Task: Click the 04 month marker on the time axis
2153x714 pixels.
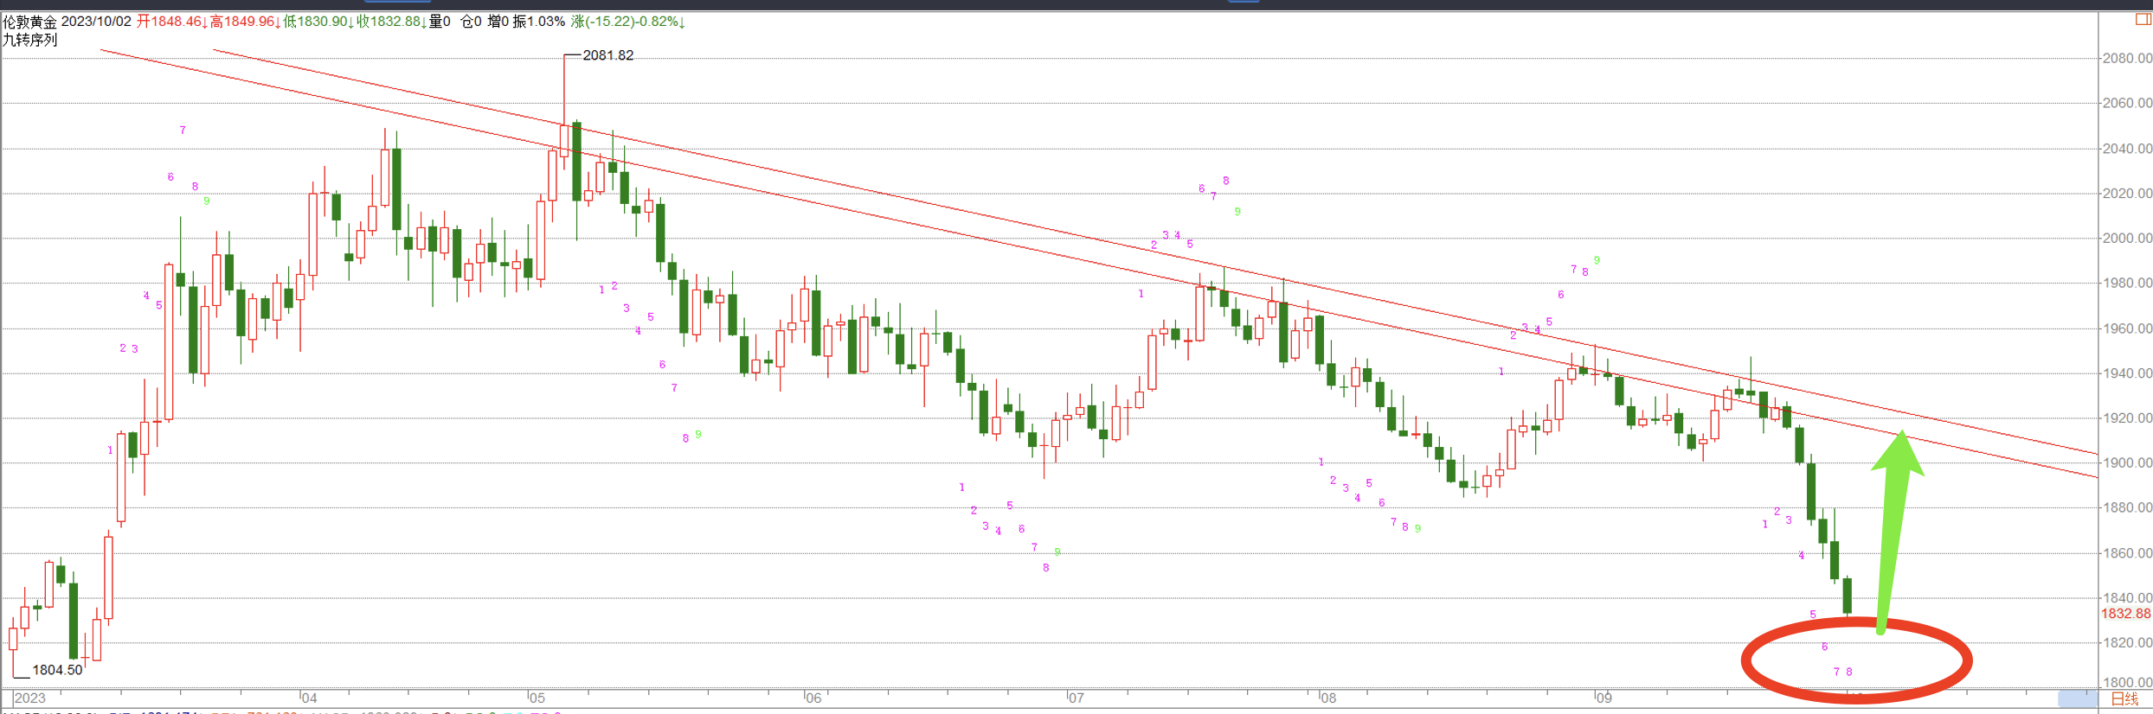Action: [x=309, y=698]
